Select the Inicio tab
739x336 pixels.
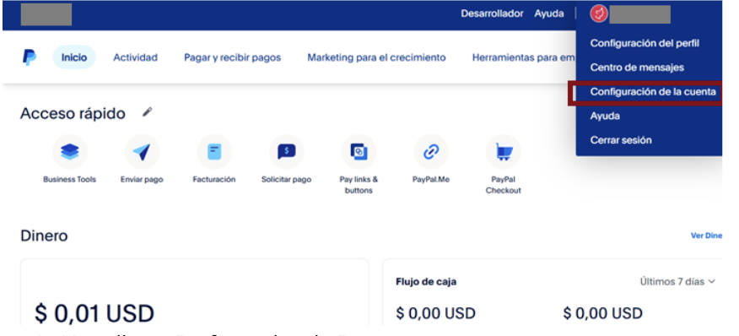click(74, 57)
